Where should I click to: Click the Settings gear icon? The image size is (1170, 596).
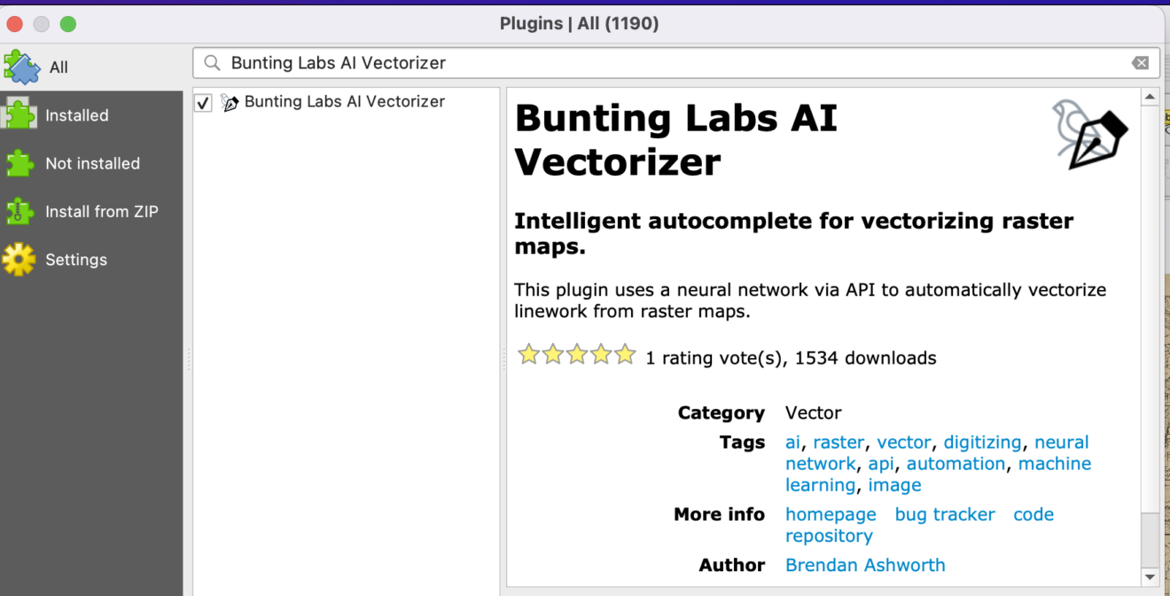pos(19,260)
